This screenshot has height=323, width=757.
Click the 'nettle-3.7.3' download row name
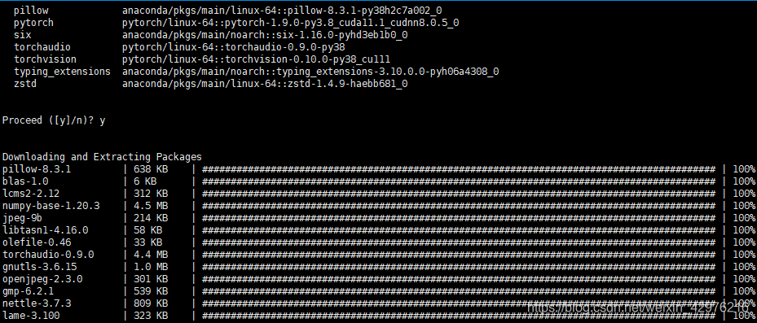(x=37, y=303)
